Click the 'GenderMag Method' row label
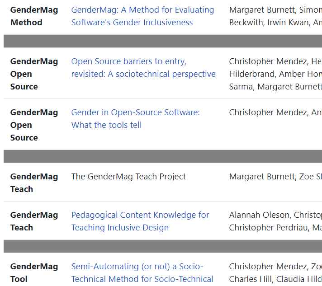The height and width of the screenshot is (286, 322). (34, 16)
